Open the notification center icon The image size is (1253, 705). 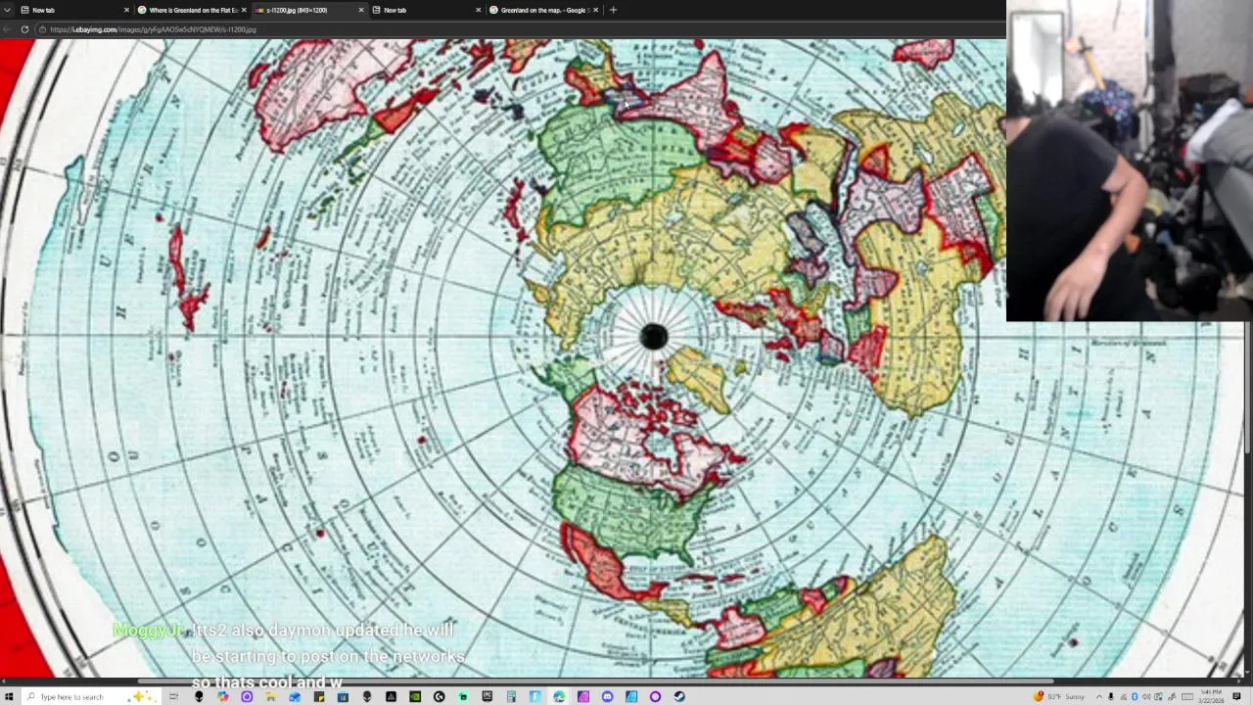(x=1236, y=696)
